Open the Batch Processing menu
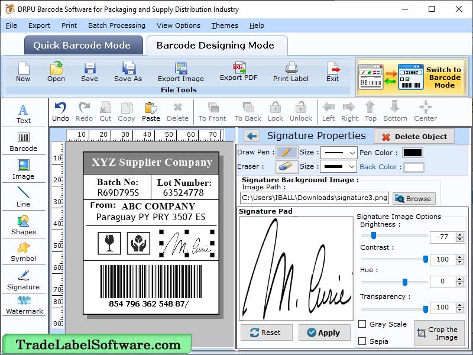The image size is (473, 355). tap(116, 25)
